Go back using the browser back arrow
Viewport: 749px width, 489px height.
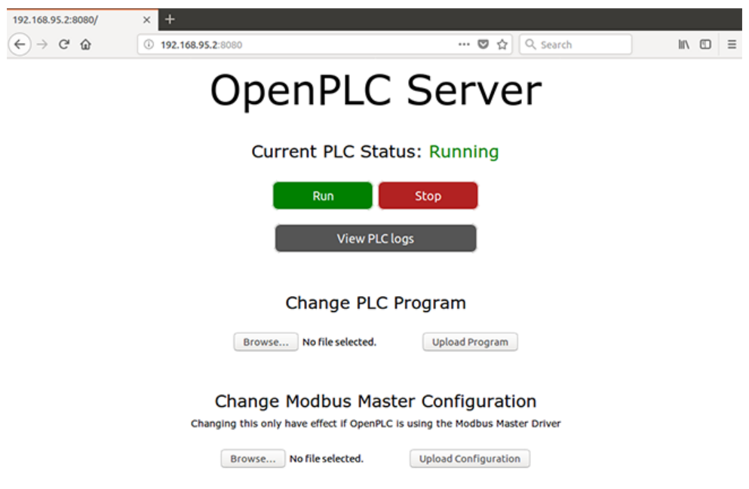coord(20,45)
